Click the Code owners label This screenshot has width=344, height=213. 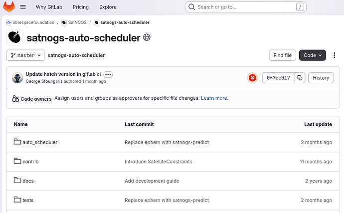coord(36,99)
